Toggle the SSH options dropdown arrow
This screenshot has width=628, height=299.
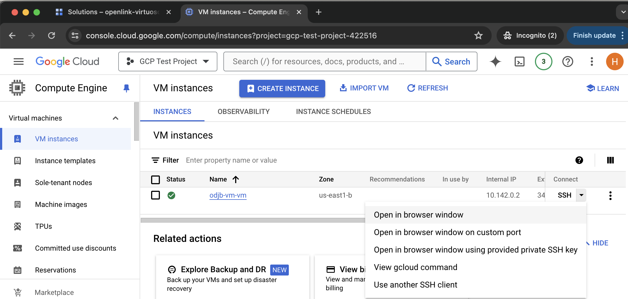[x=581, y=195]
